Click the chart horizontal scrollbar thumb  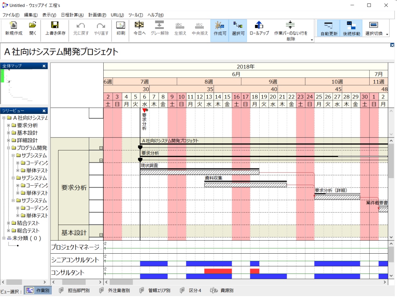[x=121, y=282]
